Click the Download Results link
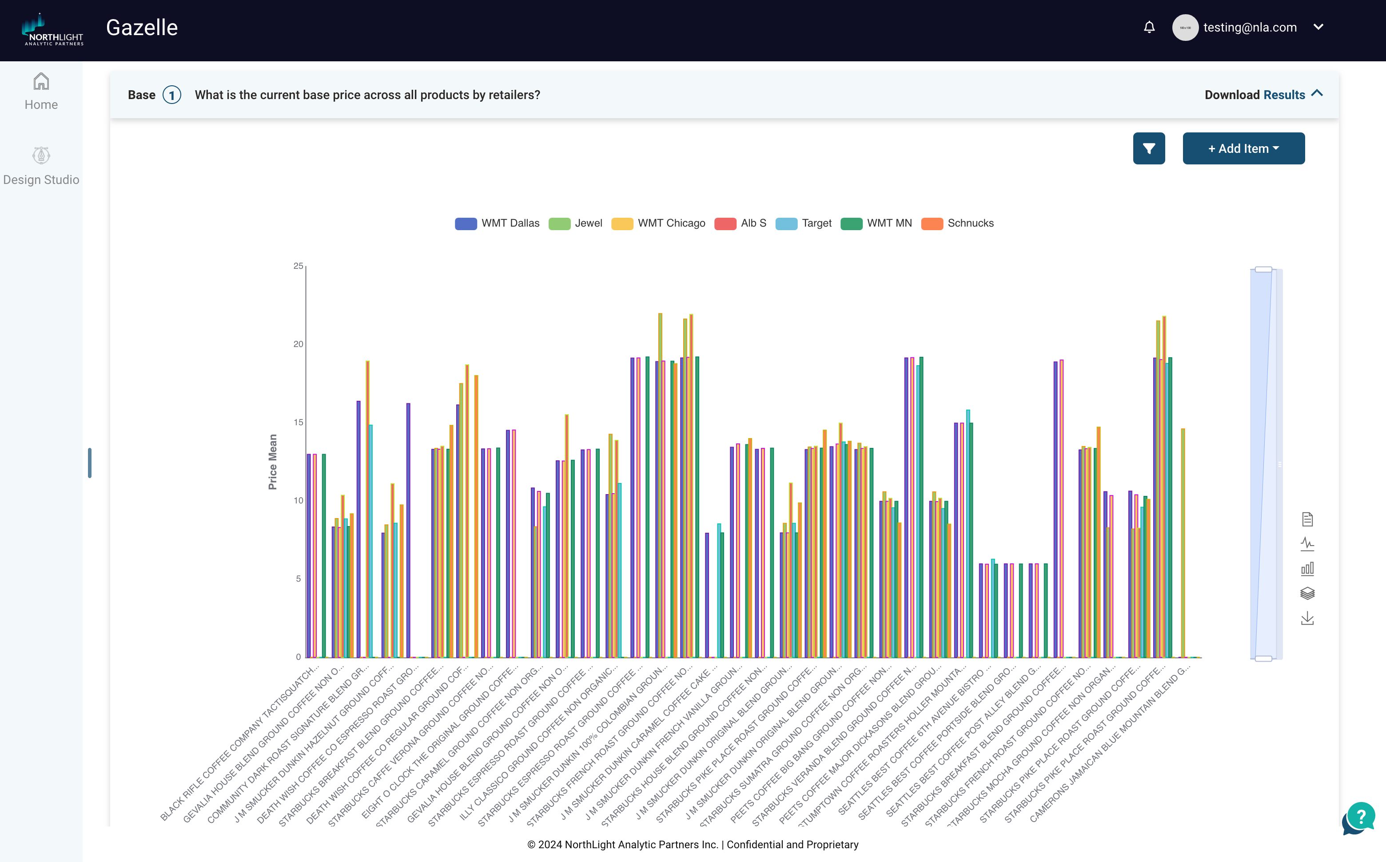Image resolution: width=1386 pixels, height=862 pixels. point(1255,95)
